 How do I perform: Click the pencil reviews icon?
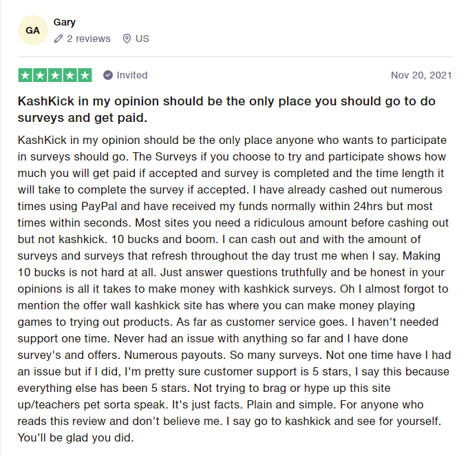point(59,39)
